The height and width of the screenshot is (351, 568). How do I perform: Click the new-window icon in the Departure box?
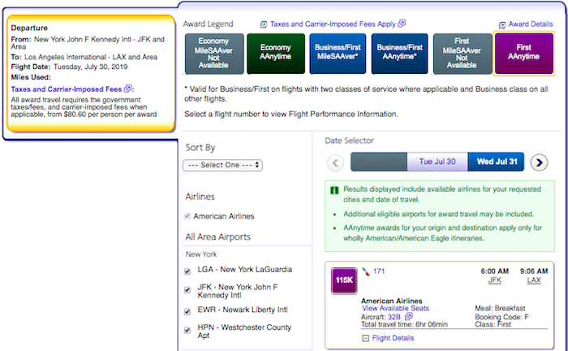127,89
